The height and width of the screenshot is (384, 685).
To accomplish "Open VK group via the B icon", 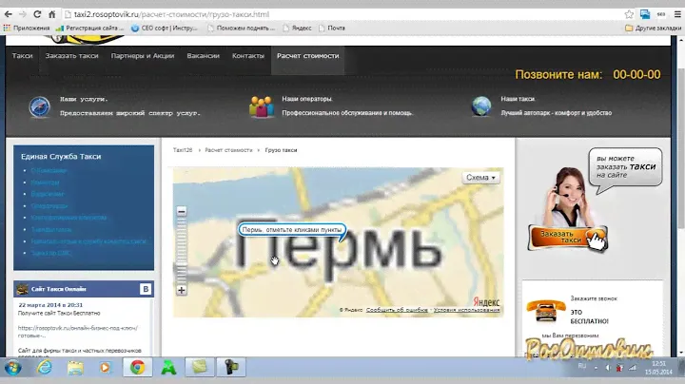I will click(x=146, y=288).
